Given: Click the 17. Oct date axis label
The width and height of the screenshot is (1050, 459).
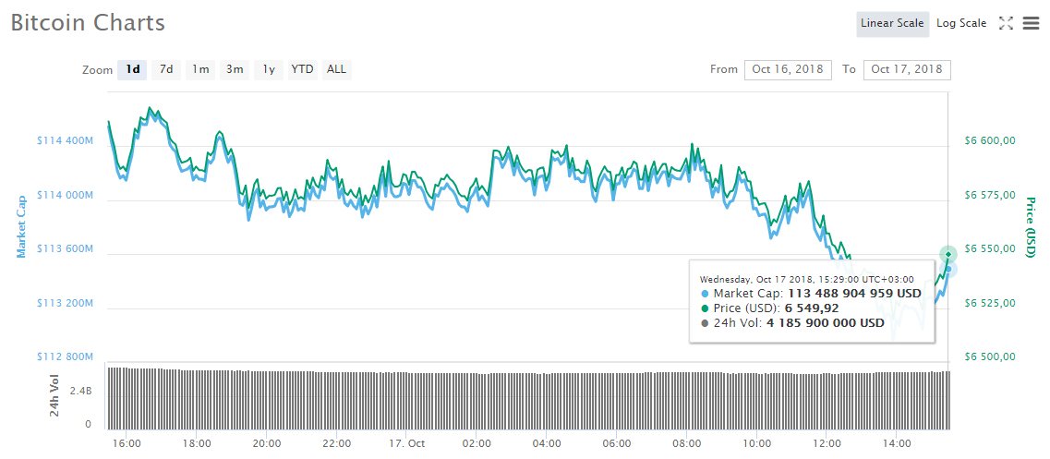Looking at the screenshot, I should [407, 443].
